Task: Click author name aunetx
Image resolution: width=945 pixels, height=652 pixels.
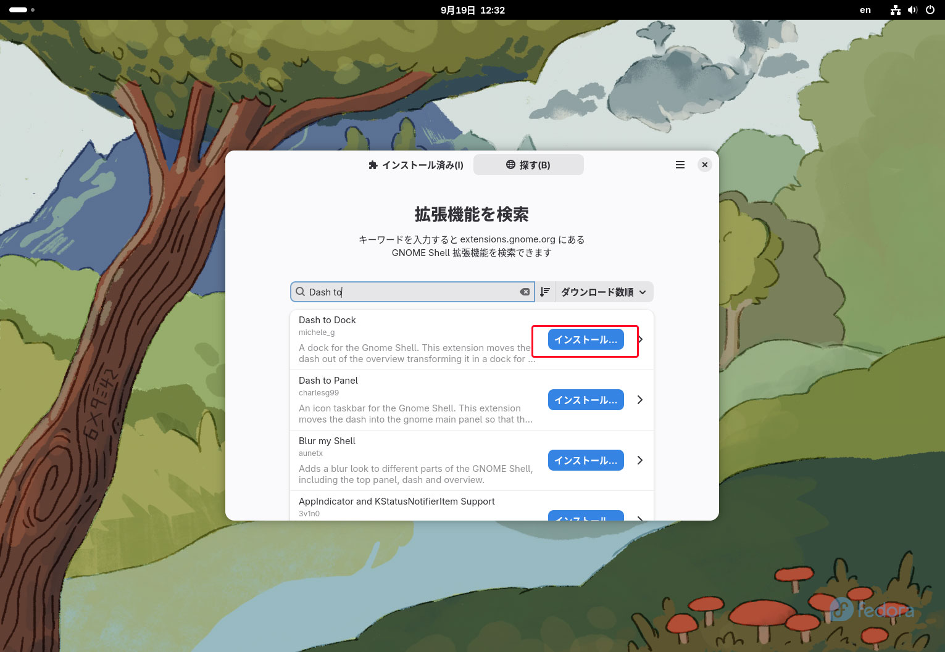Action: (310, 453)
